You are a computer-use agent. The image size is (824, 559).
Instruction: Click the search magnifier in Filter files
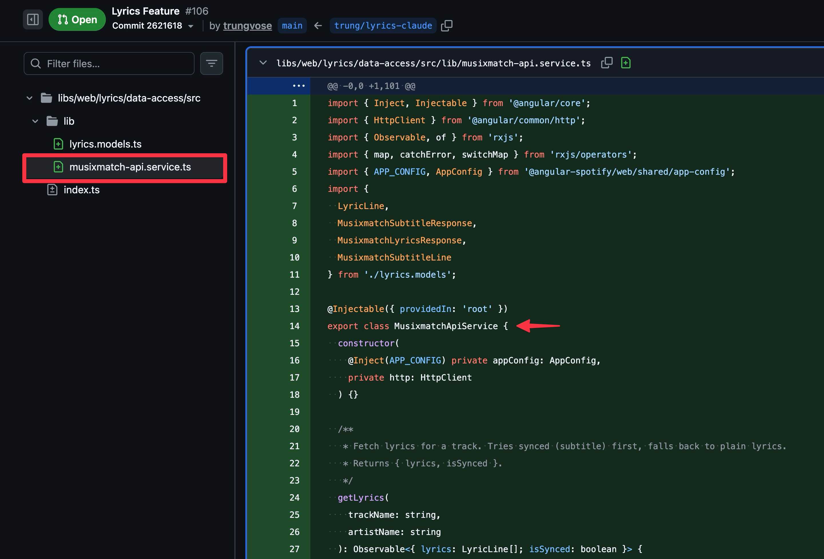(x=36, y=63)
